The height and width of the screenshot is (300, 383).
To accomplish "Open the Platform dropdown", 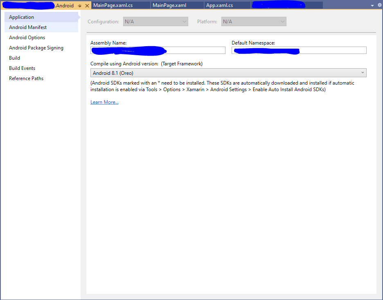I will pos(254,22).
